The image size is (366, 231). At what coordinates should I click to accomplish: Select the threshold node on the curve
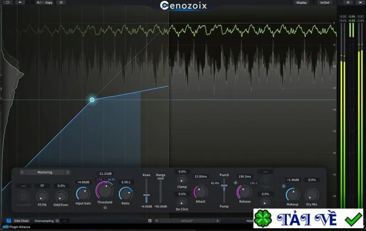[92, 100]
